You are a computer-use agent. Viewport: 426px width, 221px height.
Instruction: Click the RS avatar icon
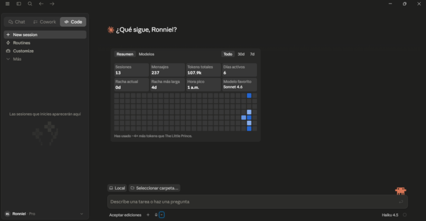tap(8, 214)
